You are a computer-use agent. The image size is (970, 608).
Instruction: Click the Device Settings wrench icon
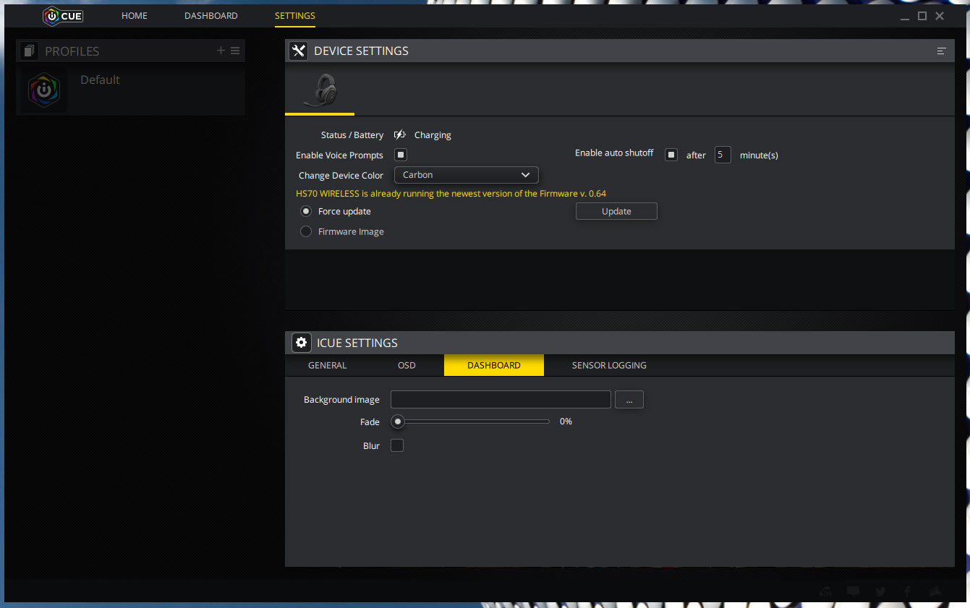298,51
